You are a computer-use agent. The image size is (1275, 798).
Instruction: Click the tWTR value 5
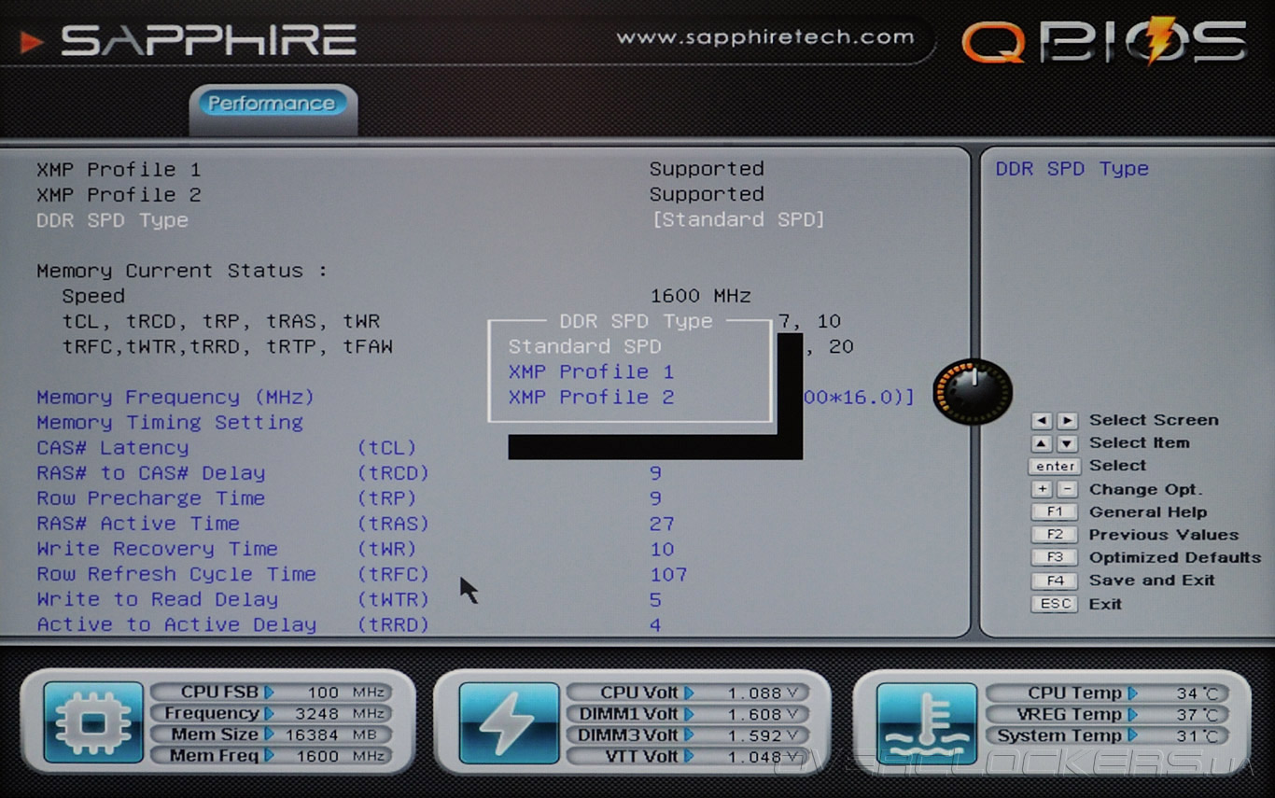(655, 600)
